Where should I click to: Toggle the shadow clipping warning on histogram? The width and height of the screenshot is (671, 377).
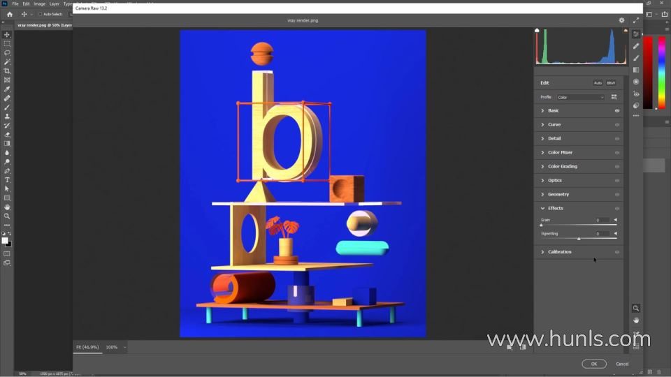coord(537,30)
